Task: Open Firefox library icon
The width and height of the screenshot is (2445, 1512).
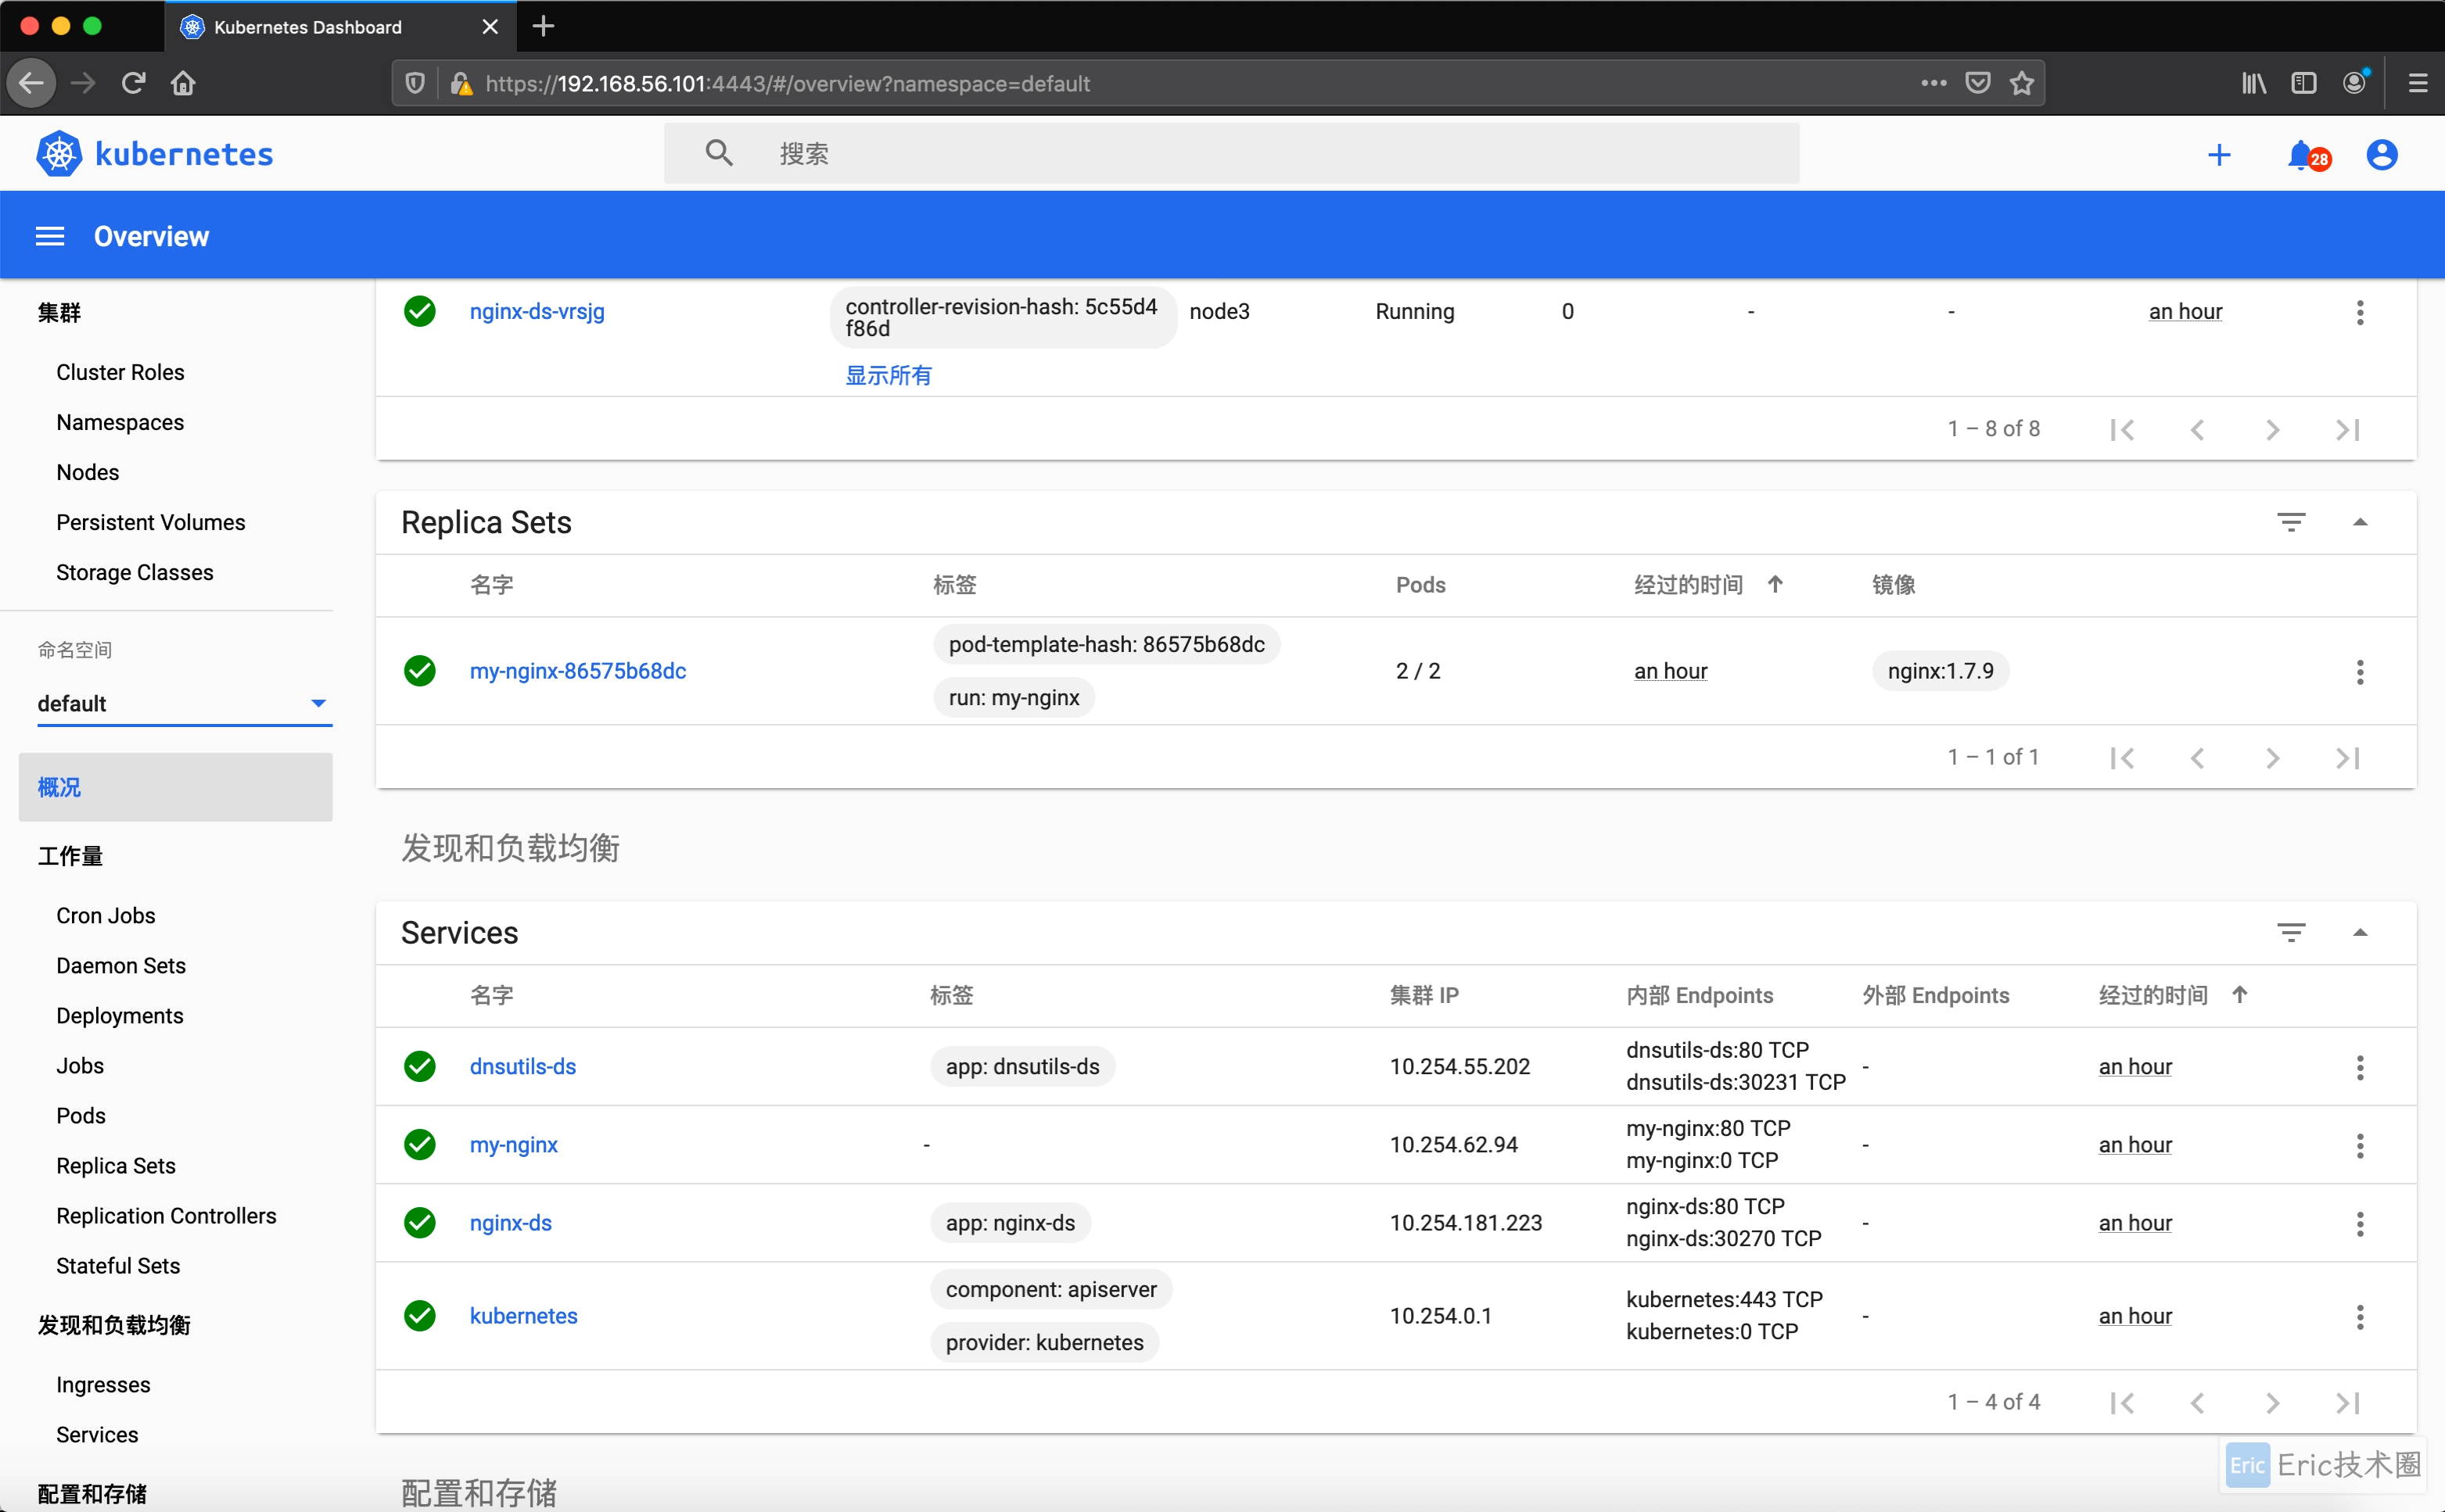Action: [2253, 83]
